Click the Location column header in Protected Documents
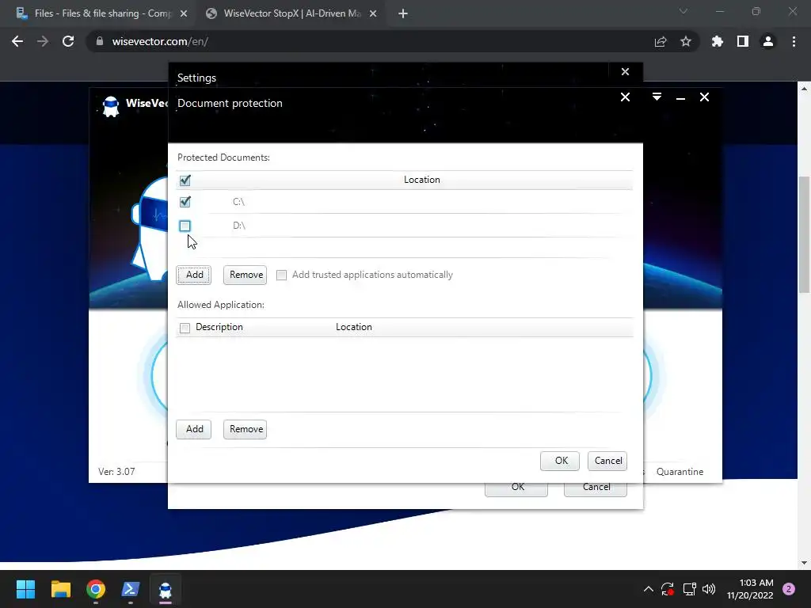This screenshot has width=811, height=608. pos(421,180)
